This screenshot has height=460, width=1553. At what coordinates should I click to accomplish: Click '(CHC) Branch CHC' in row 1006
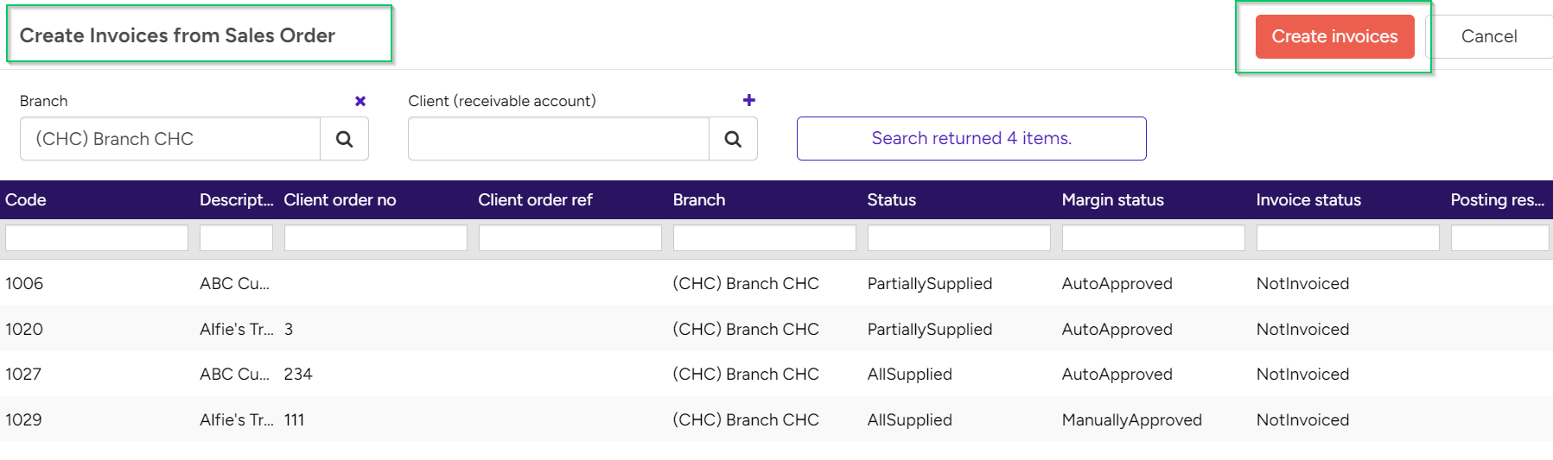pos(746,283)
